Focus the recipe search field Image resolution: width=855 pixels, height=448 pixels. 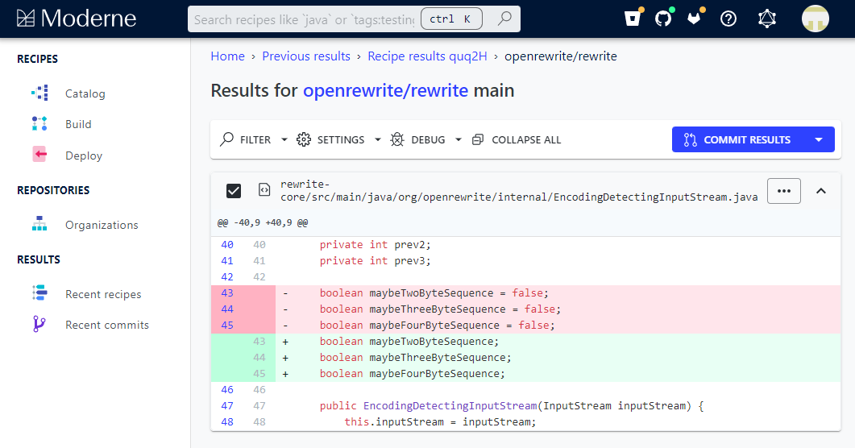click(x=305, y=19)
